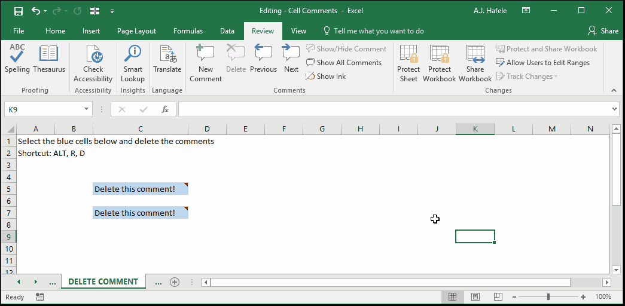Select row 5 header

[8, 189]
